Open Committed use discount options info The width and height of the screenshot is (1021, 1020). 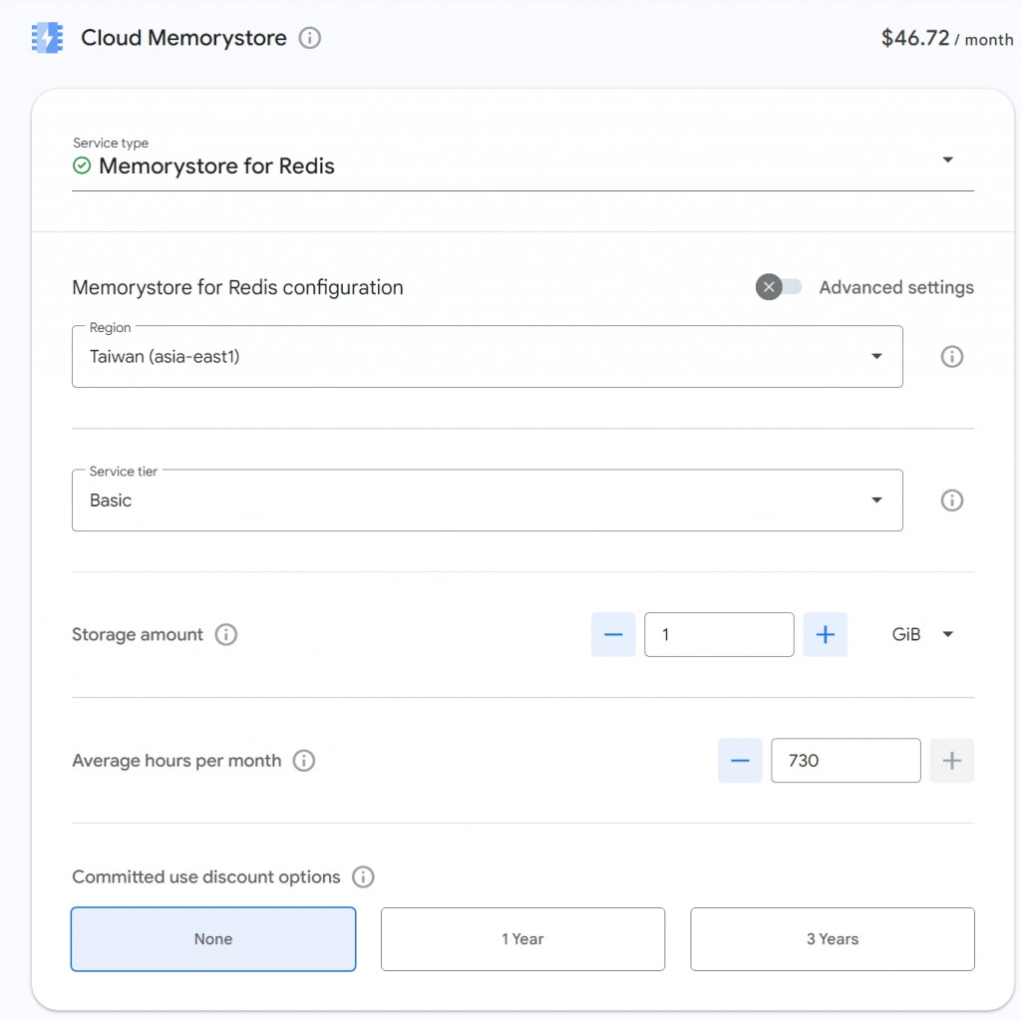(363, 877)
